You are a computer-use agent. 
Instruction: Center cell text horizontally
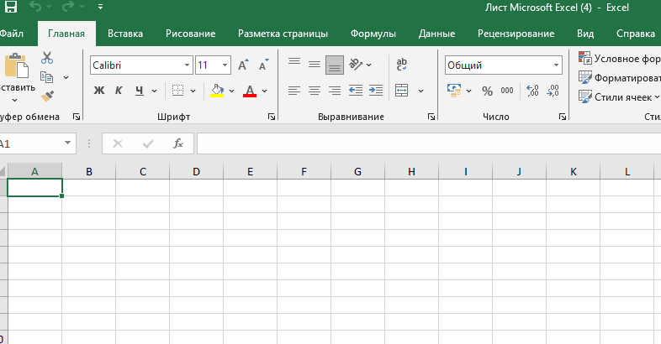coord(314,91)
